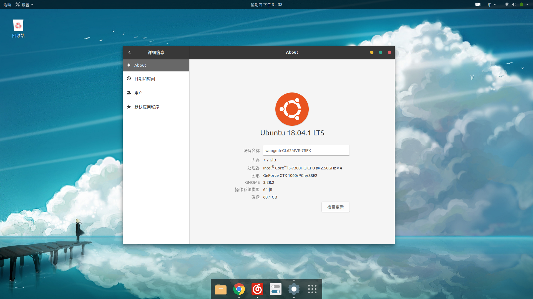Open 日期和时间 settings panel
The width and height of the screenshot is (533, 299).
pos(156,79)
